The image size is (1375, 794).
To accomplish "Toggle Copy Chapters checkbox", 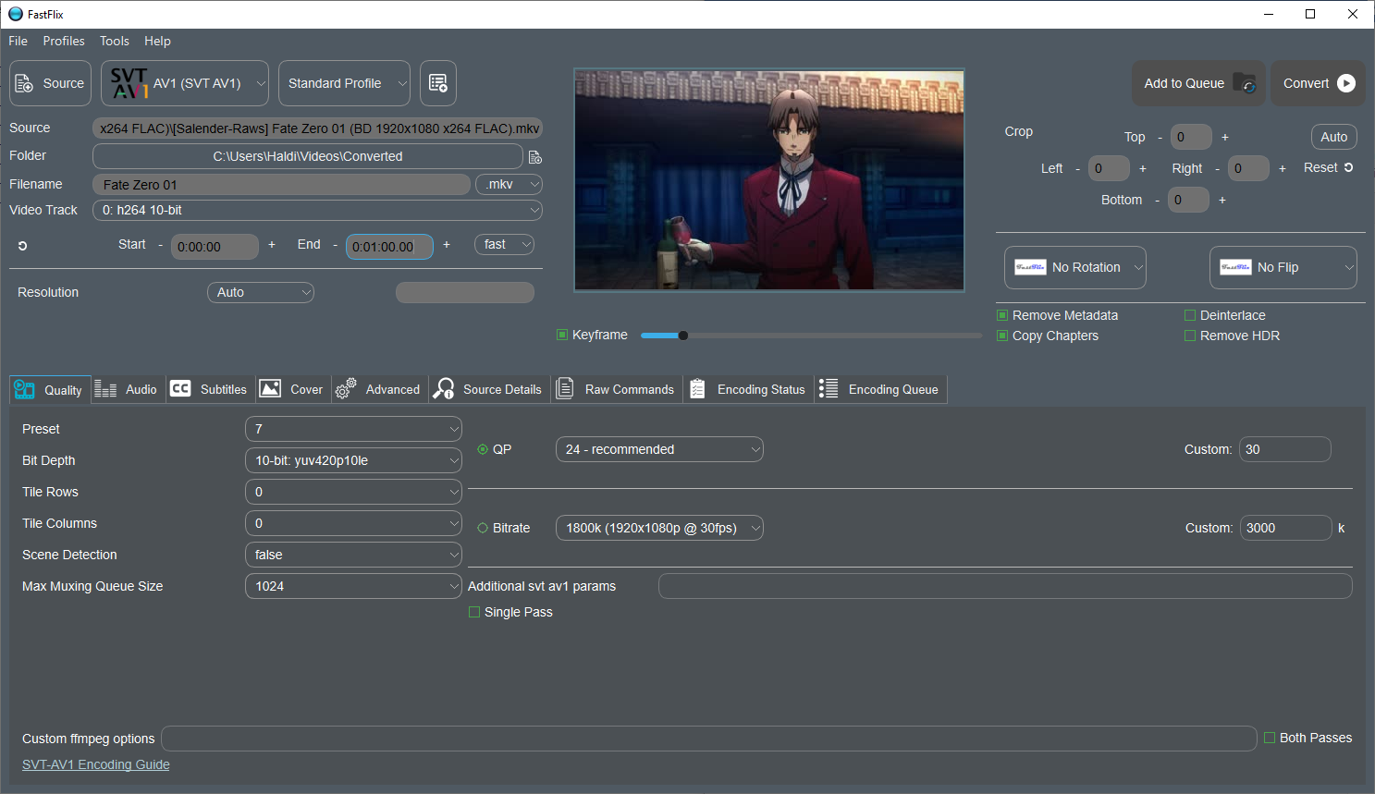I will pyautogui.click(x=1002, y=336).
